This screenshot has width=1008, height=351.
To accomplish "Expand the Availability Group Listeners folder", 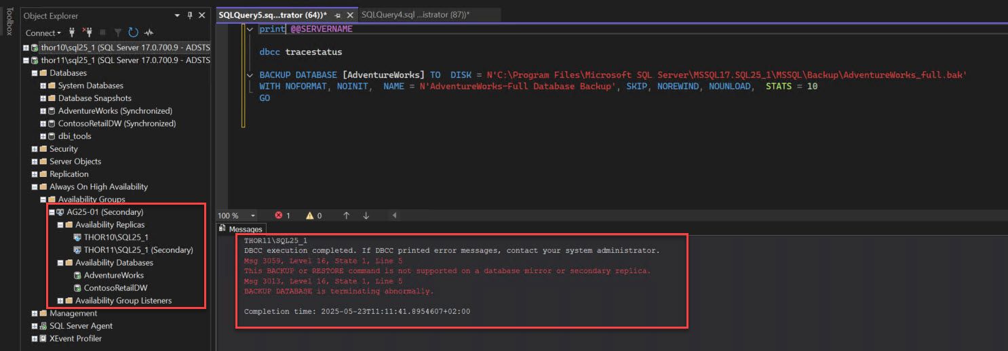I will (x=60, y=301).
